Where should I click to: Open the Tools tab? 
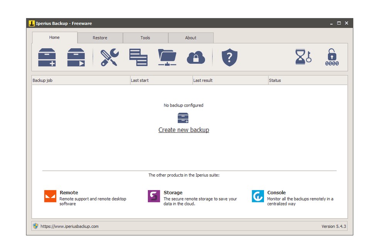click(x=145, y=38)
